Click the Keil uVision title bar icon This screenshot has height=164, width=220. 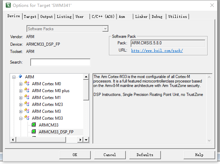point(8,5)
